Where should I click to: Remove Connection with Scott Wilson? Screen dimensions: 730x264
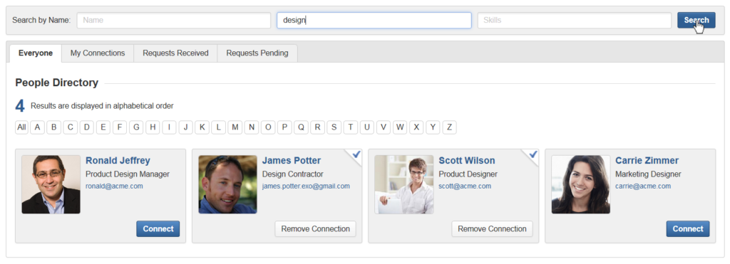(x=492, y=228)
